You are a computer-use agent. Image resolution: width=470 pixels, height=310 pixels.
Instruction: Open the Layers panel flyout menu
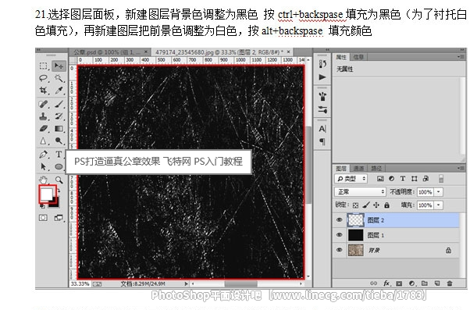[461, 168]
